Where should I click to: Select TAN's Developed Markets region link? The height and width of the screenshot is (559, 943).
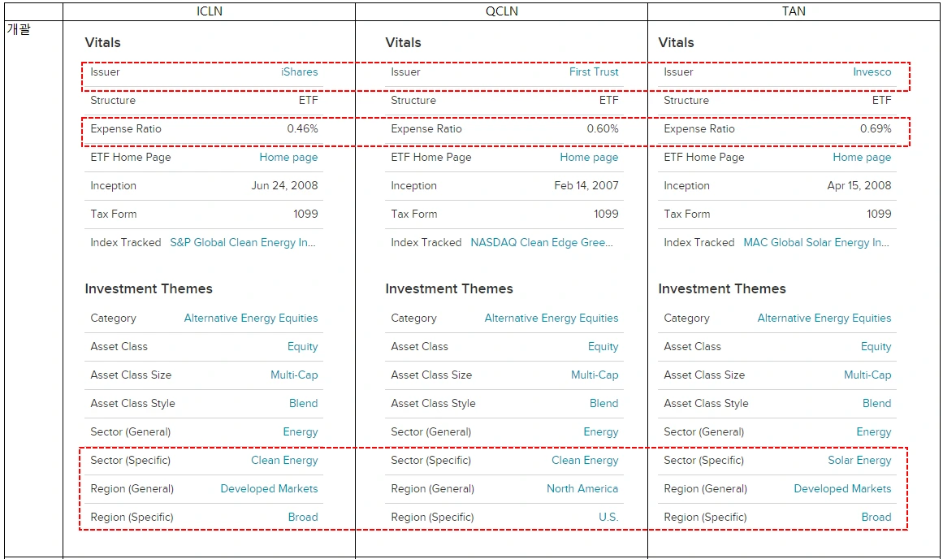[x=842, y=488]
